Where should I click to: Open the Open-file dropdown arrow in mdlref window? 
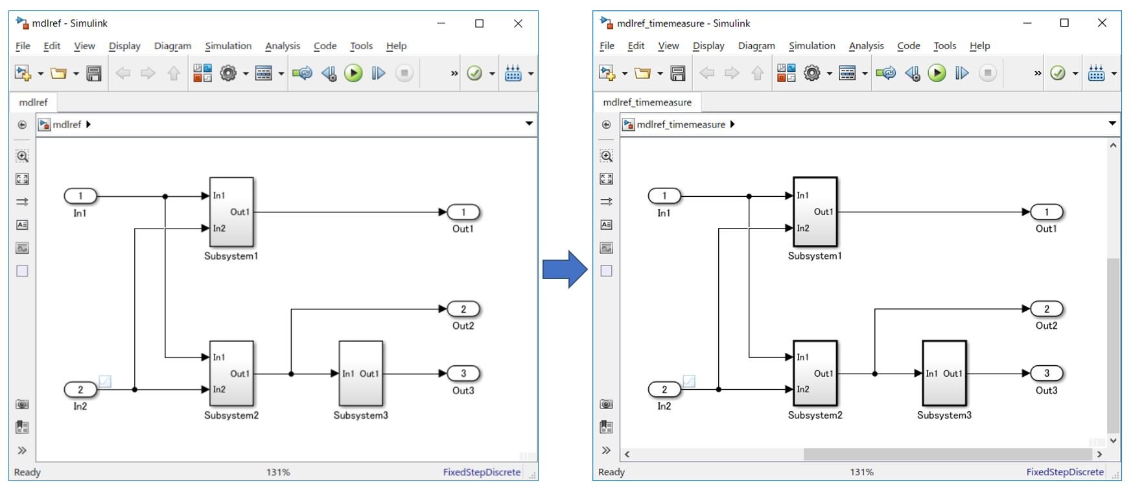tap(76, 74)
